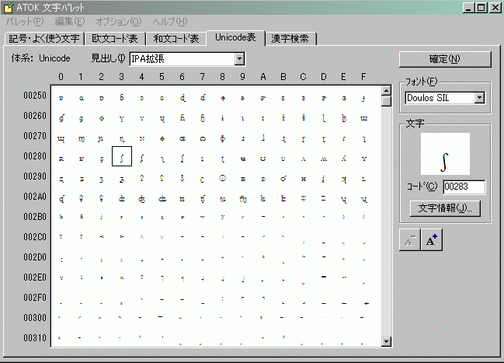Select the character in row 00280 column D

324,159
